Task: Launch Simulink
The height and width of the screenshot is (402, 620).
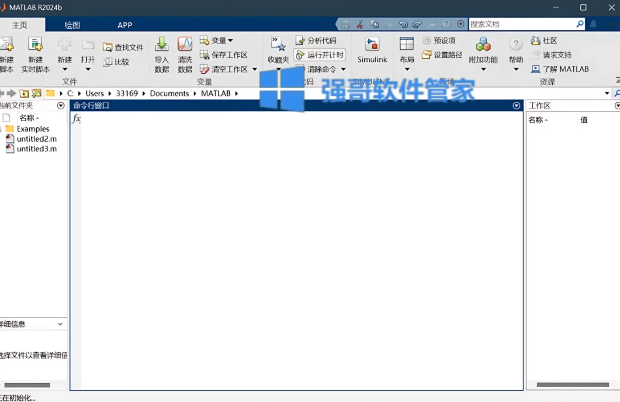Action: click(372, 50)
